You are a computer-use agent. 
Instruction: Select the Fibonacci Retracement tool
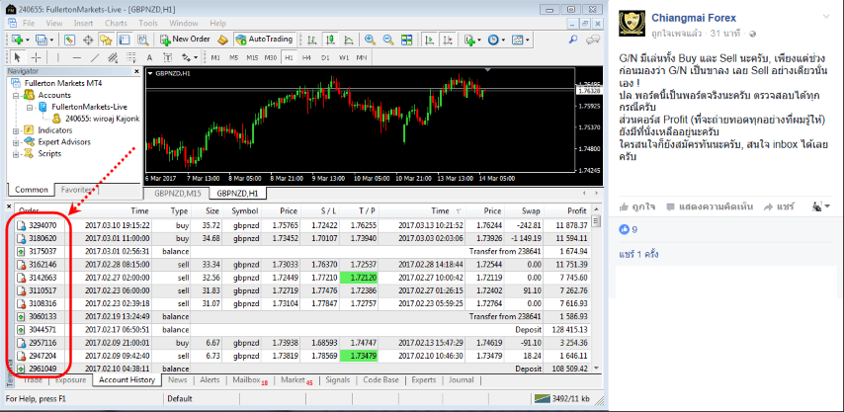coord(131,57)
